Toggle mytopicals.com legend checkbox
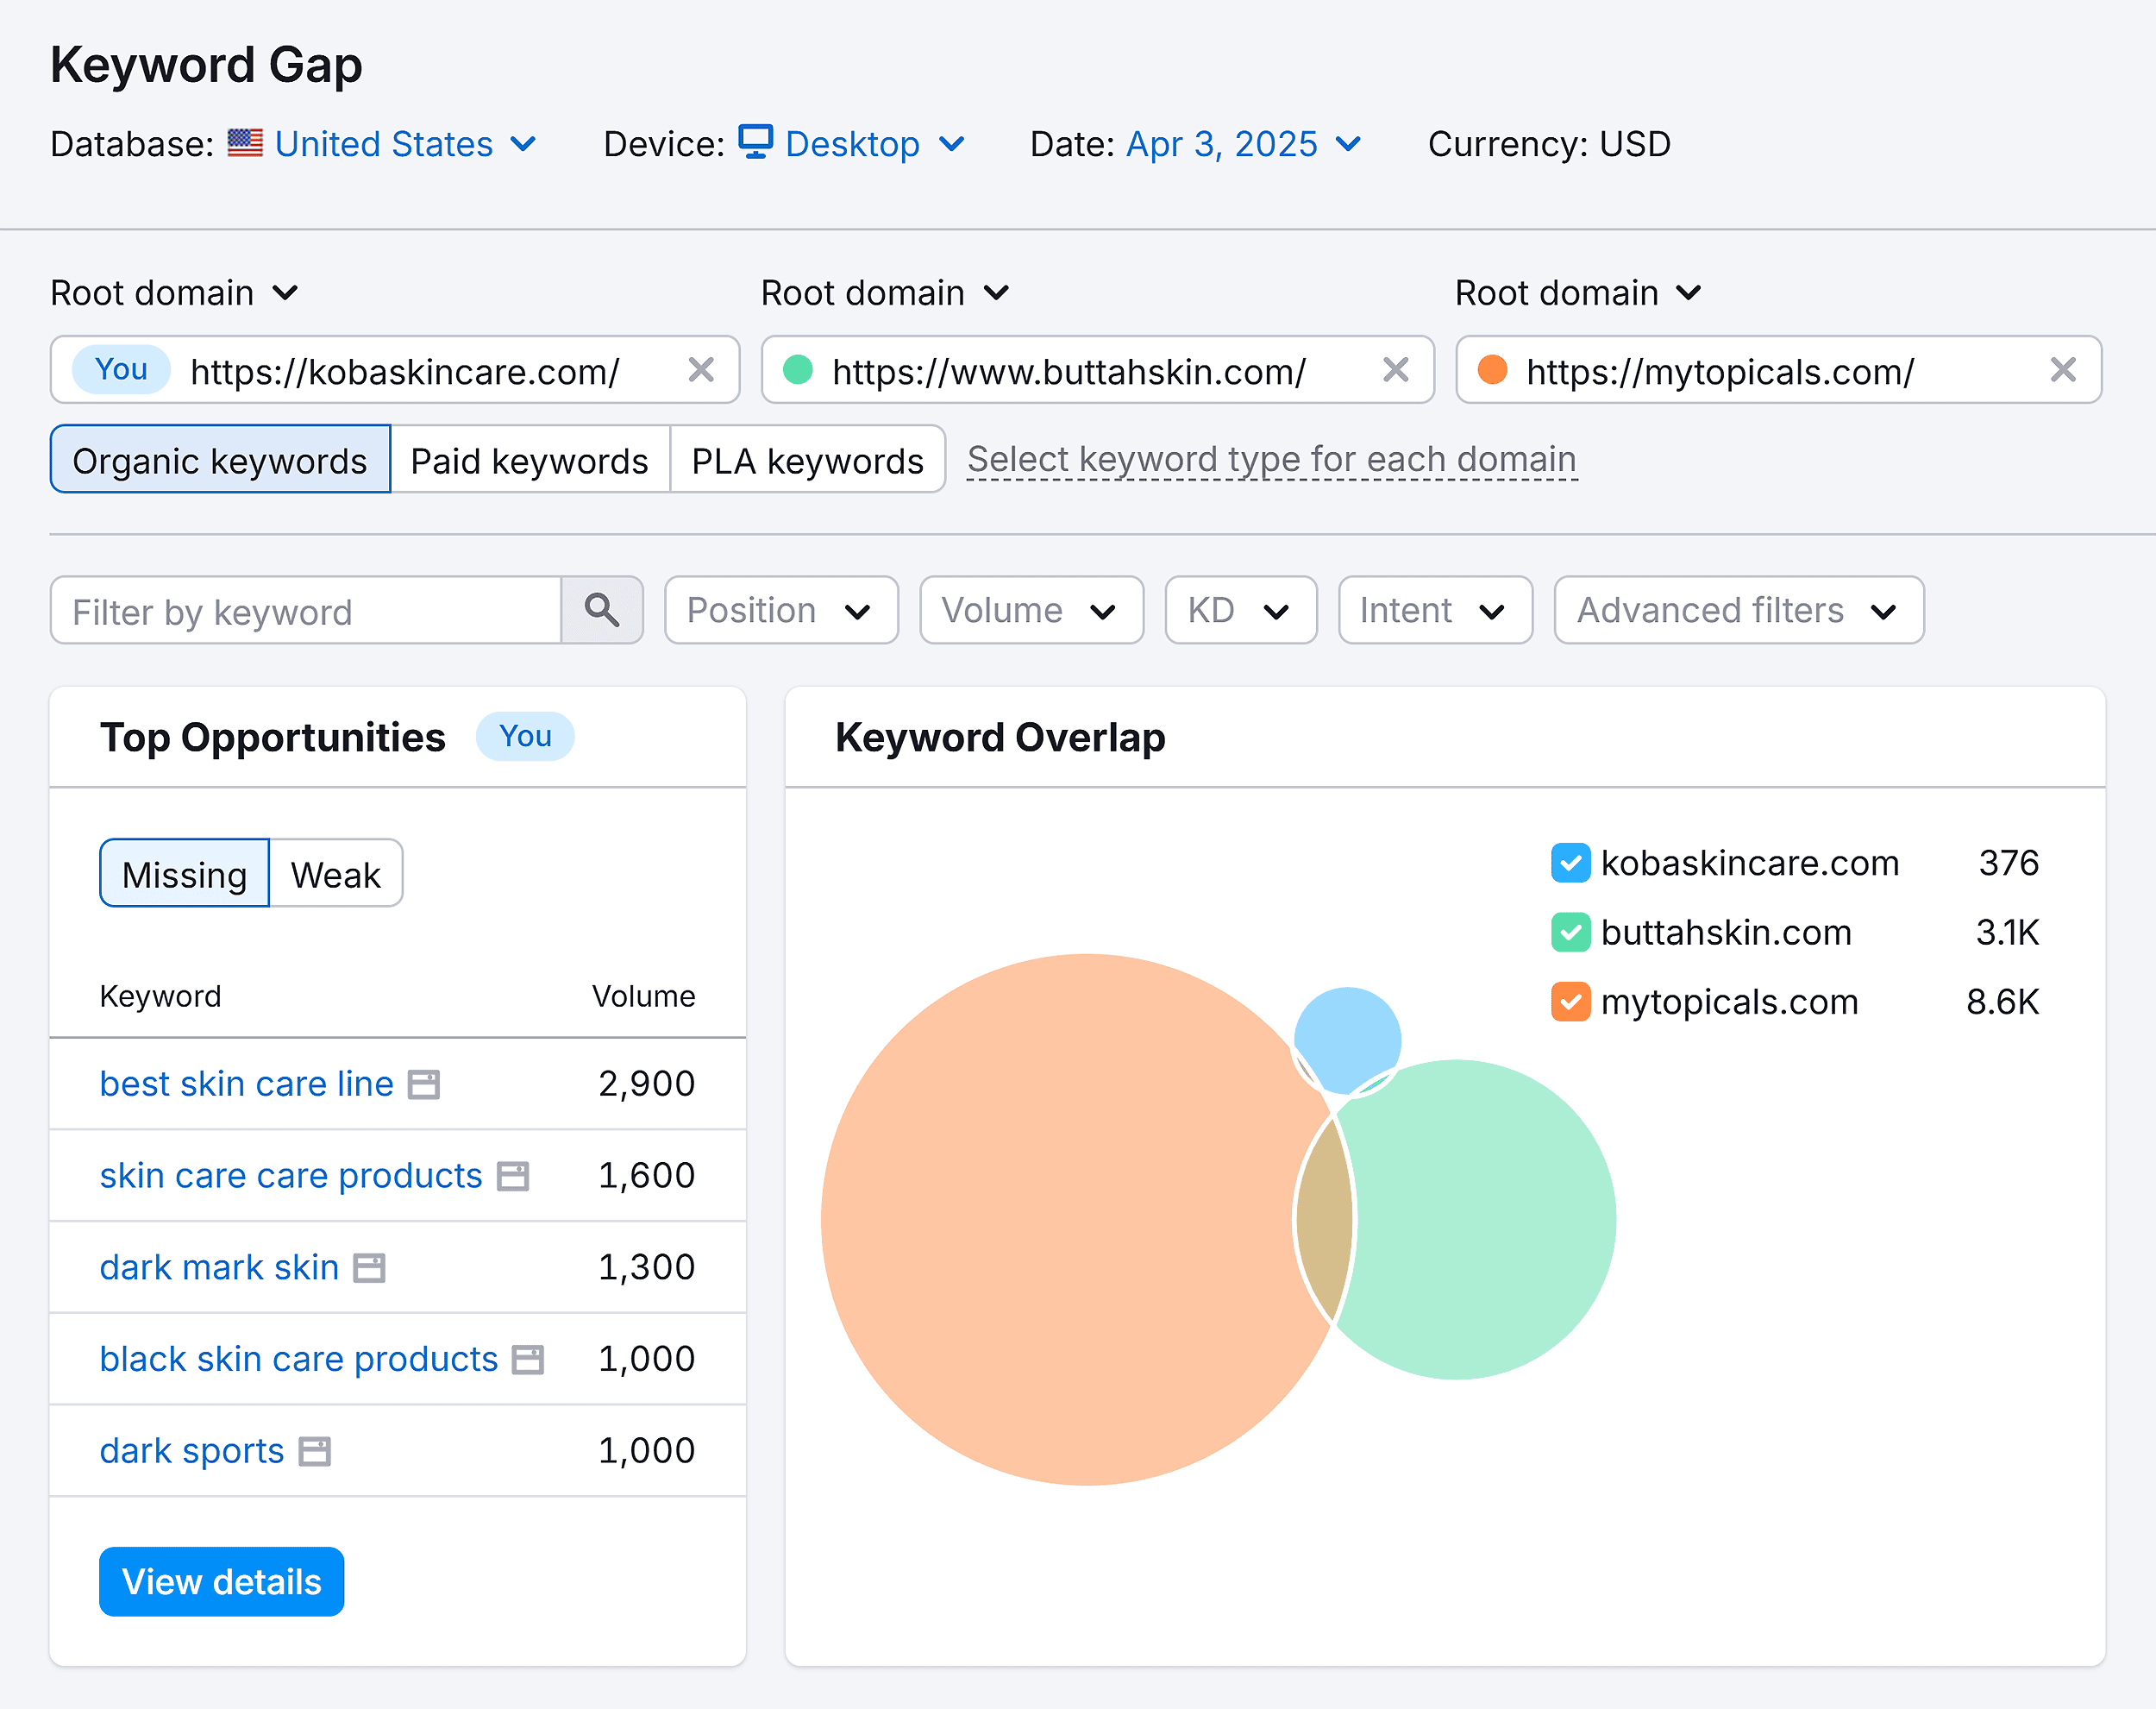 [x=1570, y=1002]
